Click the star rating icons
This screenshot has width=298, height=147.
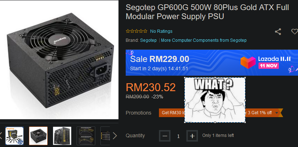[136, 31]
